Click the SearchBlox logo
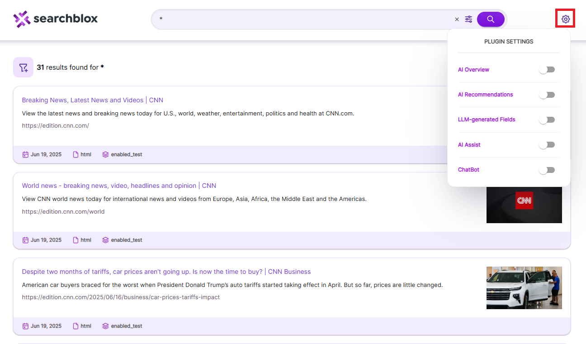 56,19
